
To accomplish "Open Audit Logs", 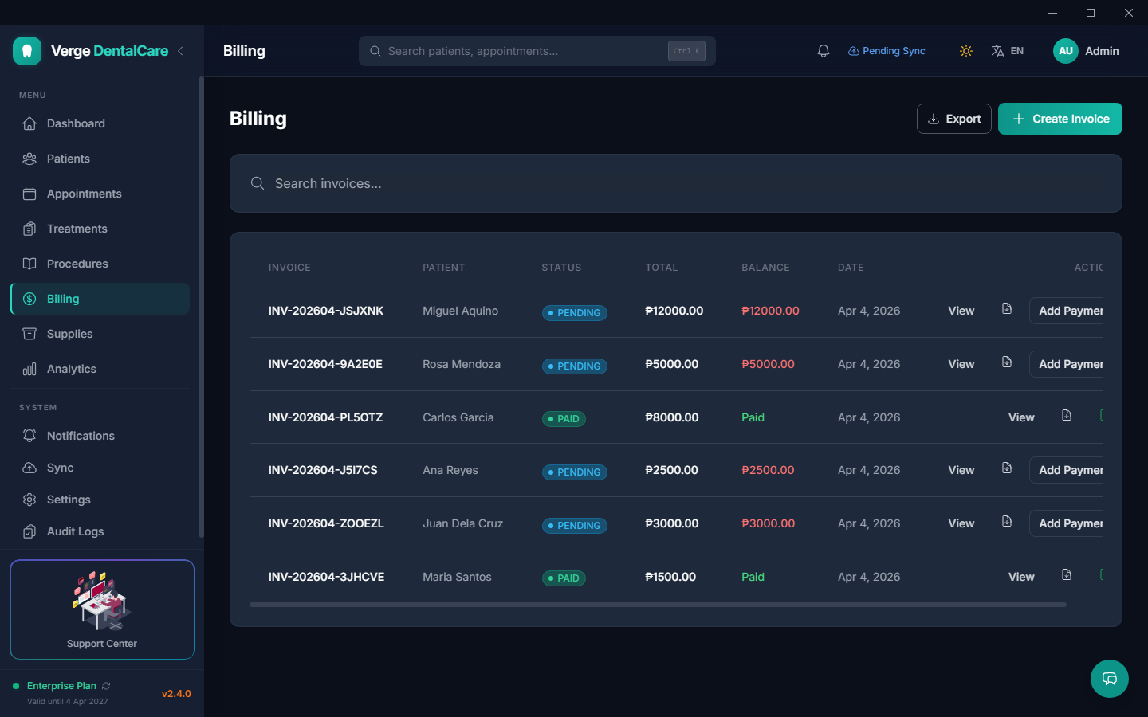I will [x=100, y=531].
